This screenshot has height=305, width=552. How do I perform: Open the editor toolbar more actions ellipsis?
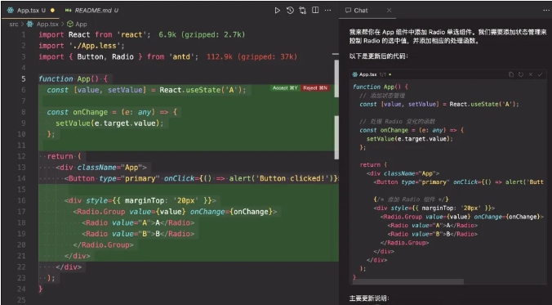coord(327,11)
